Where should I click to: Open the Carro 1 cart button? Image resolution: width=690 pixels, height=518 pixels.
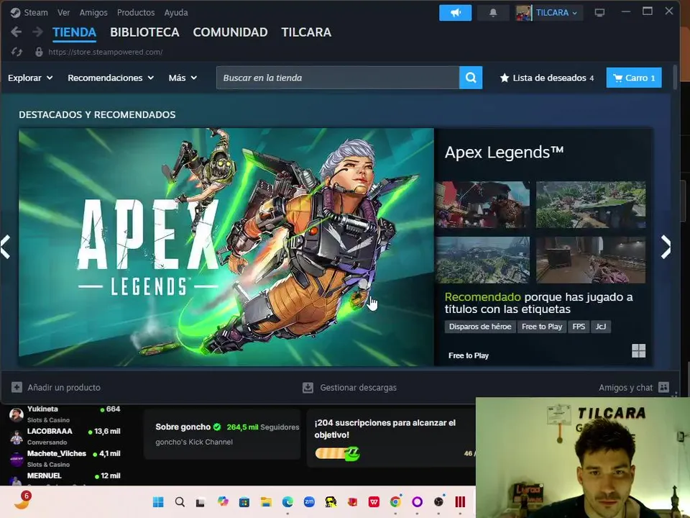tap(634, 78)
